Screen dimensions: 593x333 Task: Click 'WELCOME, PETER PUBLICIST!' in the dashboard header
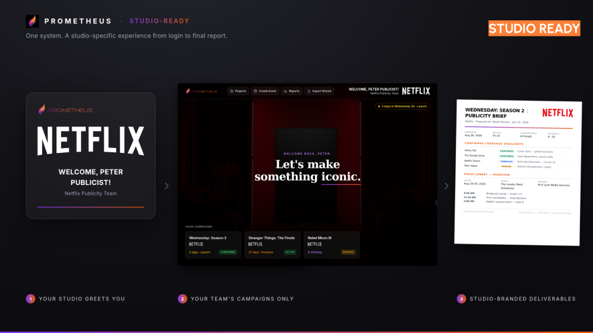coord(374,89)
